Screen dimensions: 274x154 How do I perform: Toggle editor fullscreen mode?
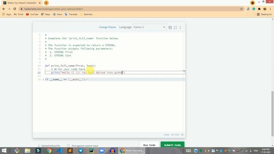click(x=175, y=27)
